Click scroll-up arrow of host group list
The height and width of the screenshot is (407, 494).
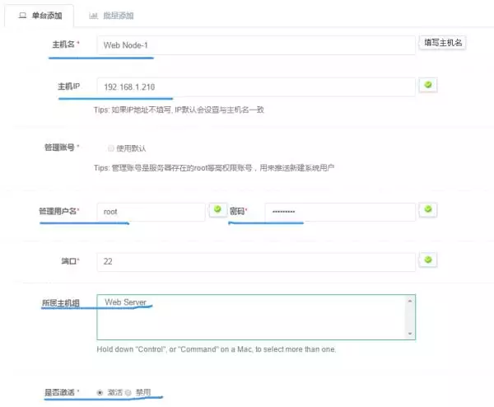click(x=410, y=301)
